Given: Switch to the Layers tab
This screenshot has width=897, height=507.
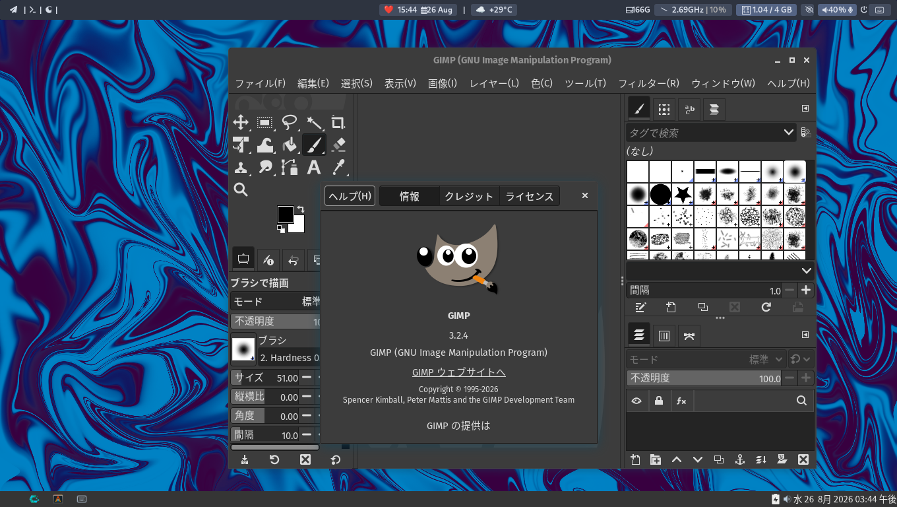Looking at the screenshot, I should point(638,335).
